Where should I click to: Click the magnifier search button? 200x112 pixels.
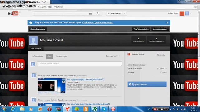coord(97,13)
